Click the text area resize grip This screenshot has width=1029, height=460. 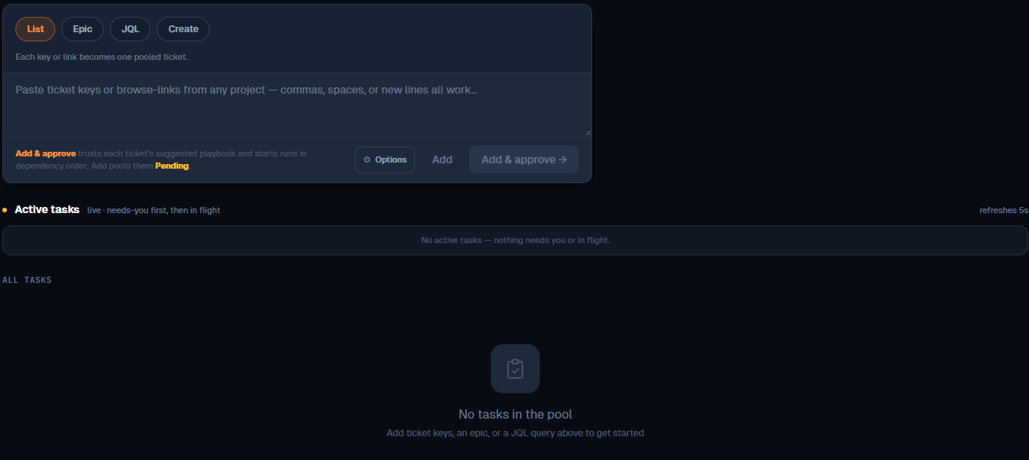pyautogui.click(x=587, y=132)
